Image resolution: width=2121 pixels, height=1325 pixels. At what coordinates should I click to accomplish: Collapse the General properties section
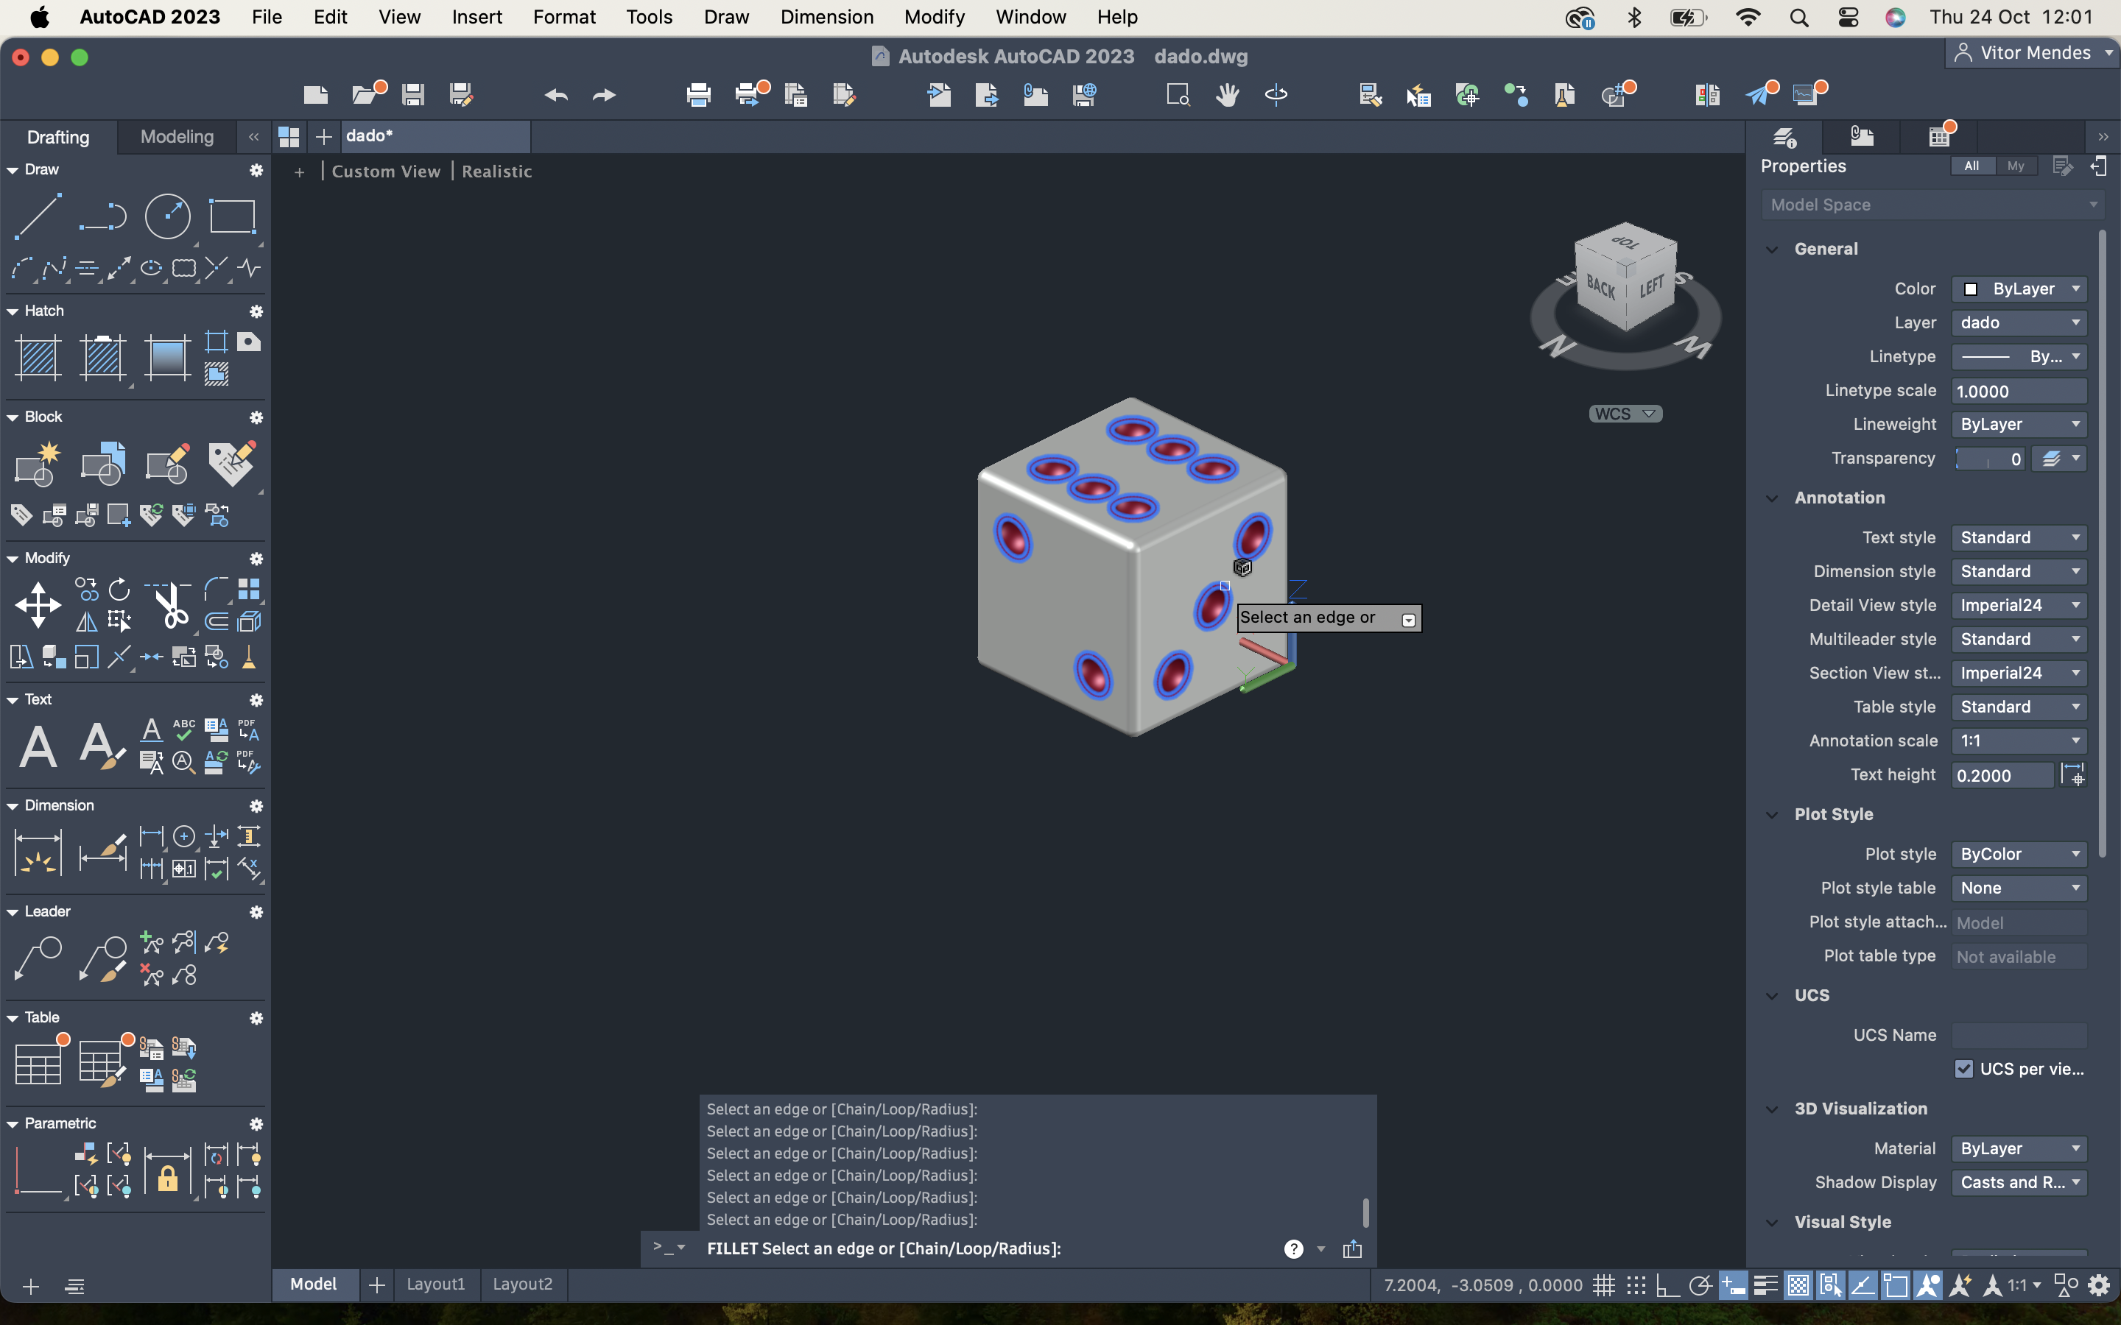click(x=1772, y=249)
